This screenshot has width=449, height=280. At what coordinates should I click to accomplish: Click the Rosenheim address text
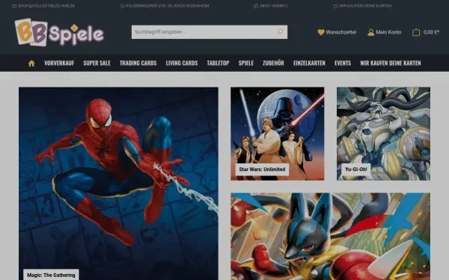click(x=168, y=6)
